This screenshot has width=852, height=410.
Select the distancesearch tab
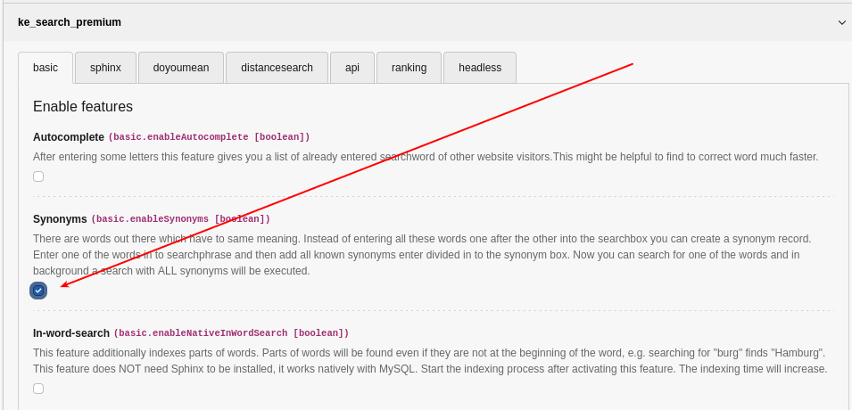pyautogui.click(x=277, y=68)
